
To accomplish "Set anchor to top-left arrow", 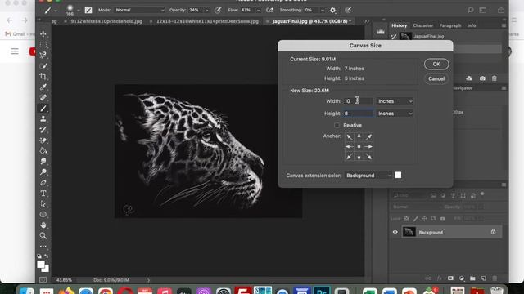I will click(x=350, y=137).
